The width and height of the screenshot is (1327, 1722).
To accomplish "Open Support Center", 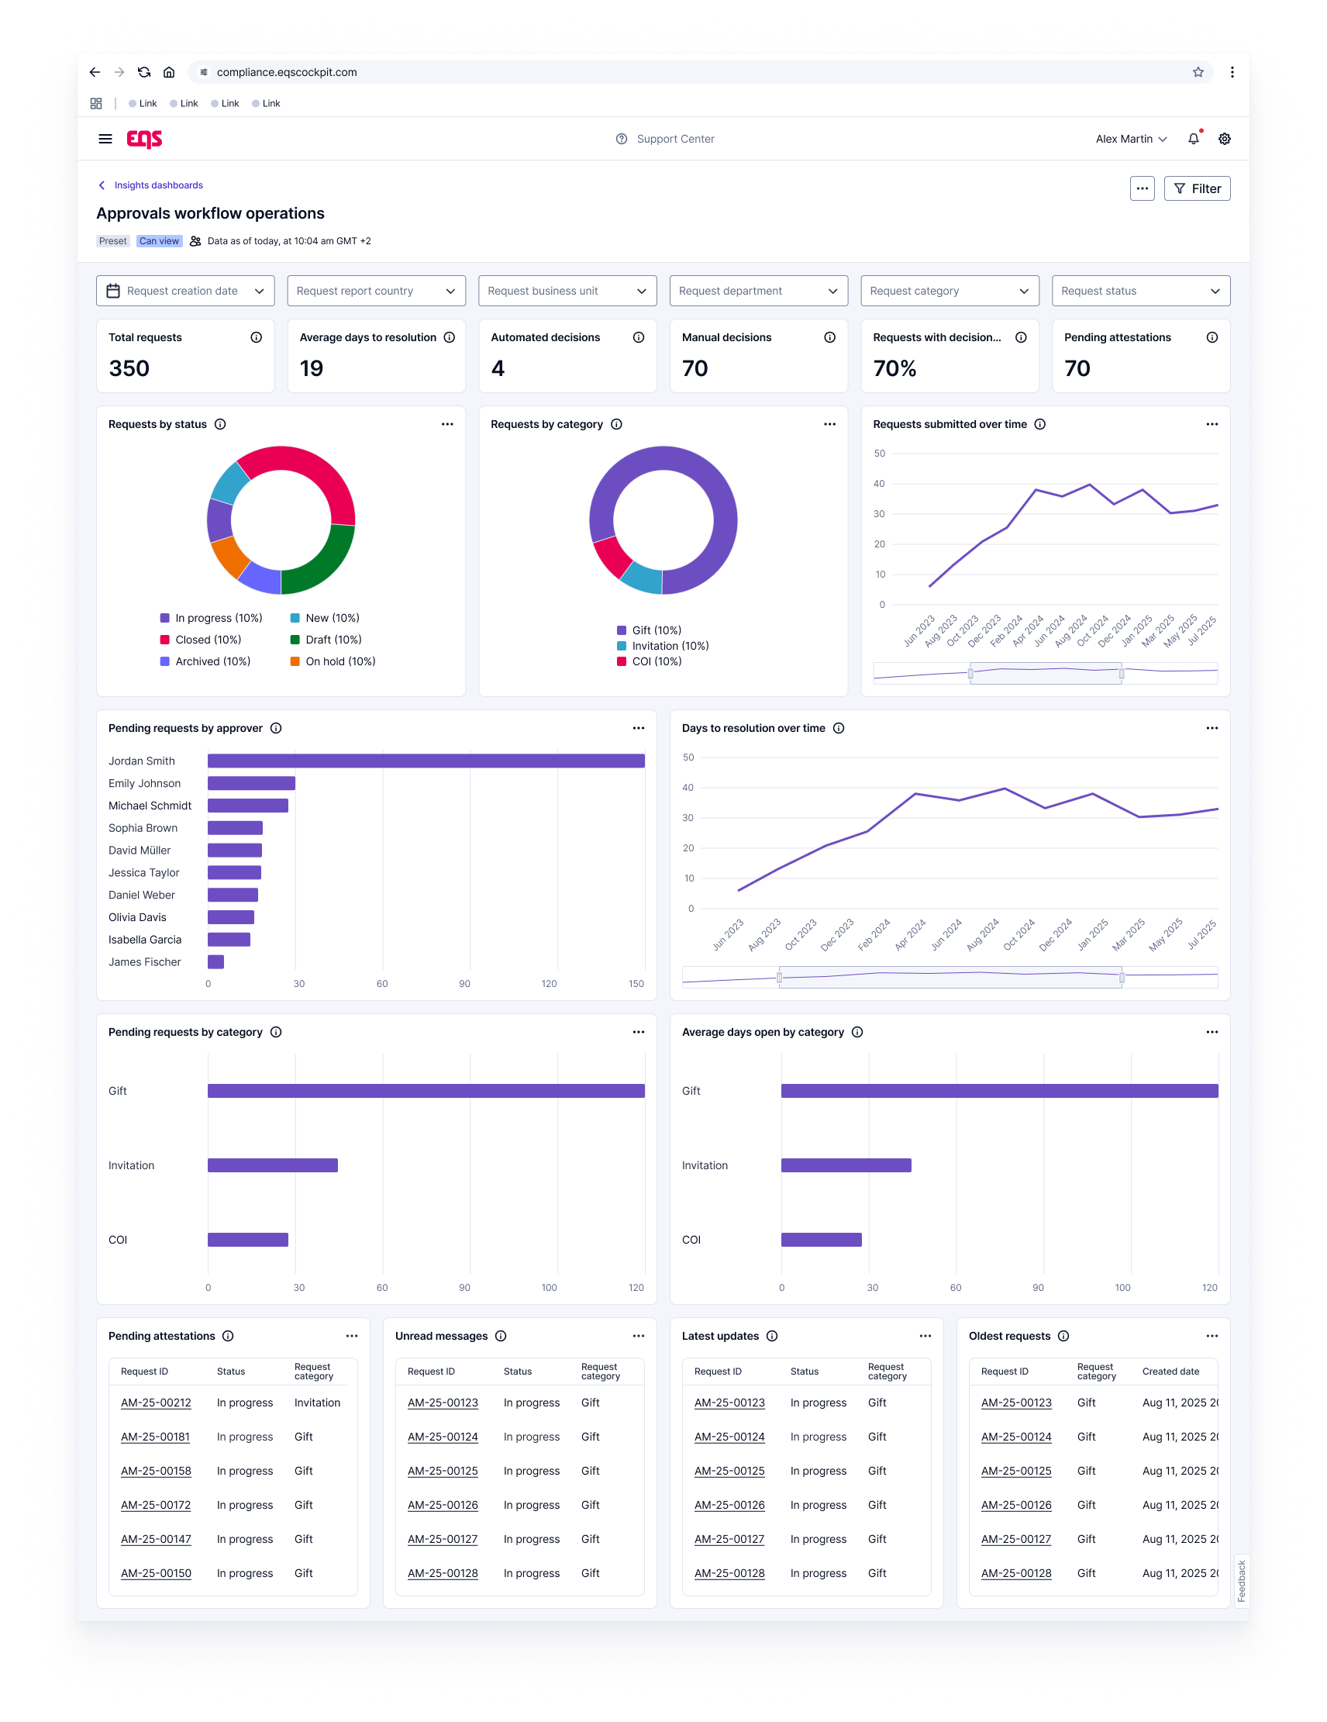I will pos(665,139).
